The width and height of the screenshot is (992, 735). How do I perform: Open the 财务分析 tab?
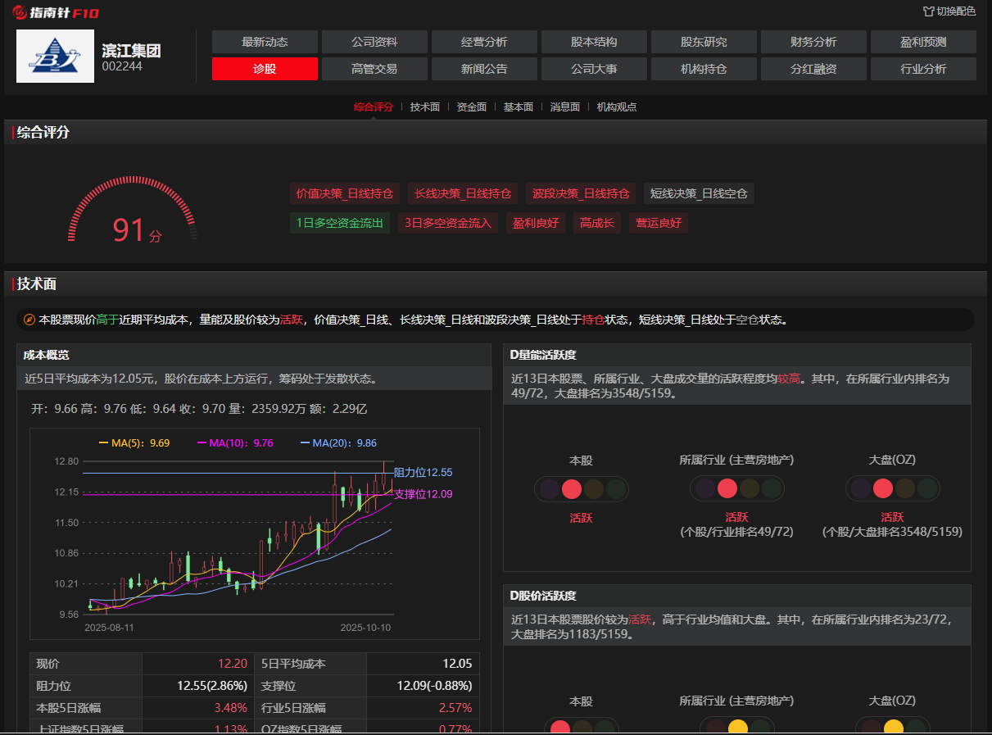pos(813,42)
